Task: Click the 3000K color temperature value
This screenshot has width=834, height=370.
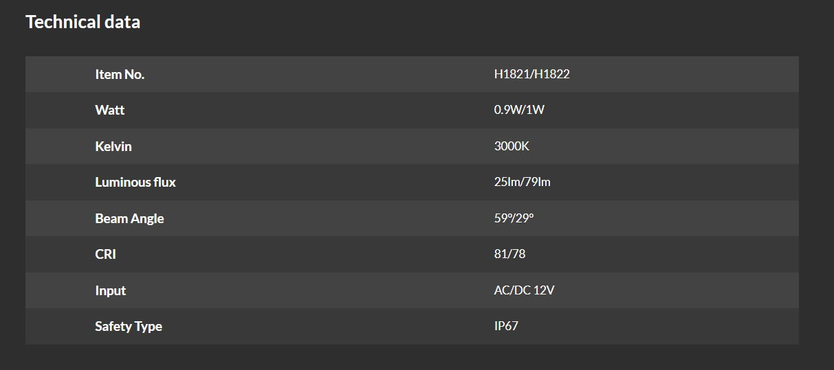Action: (512, 146)
